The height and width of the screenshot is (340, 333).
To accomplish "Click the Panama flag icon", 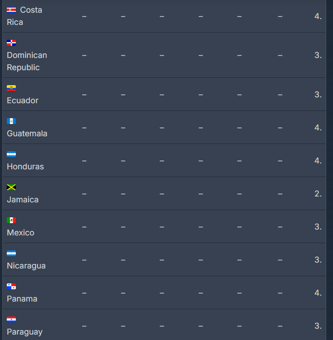I will point(11,287).
